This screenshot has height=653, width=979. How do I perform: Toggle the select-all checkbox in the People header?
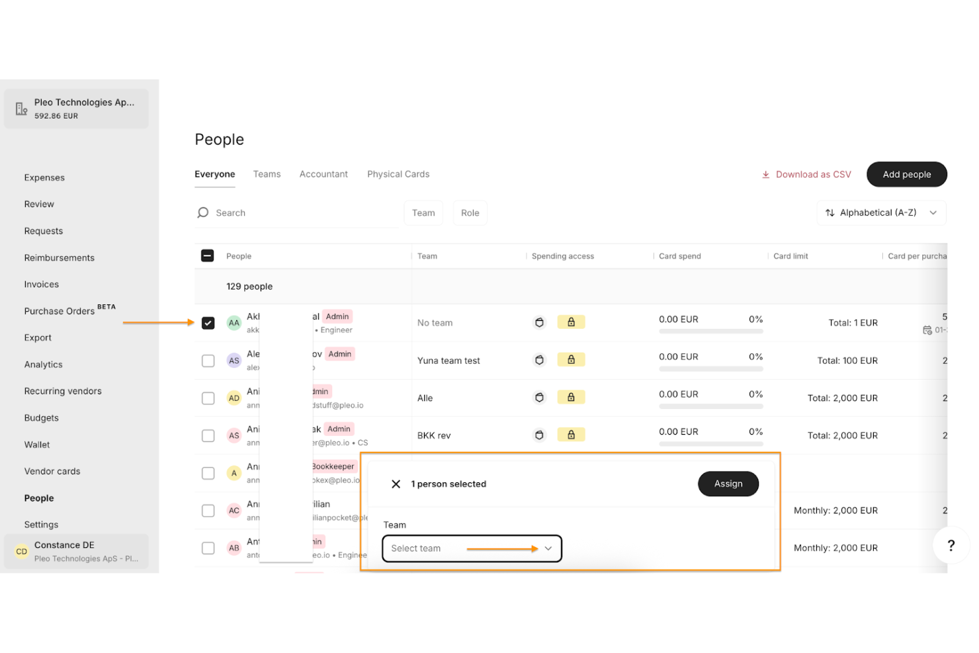[x=208, y=255]
